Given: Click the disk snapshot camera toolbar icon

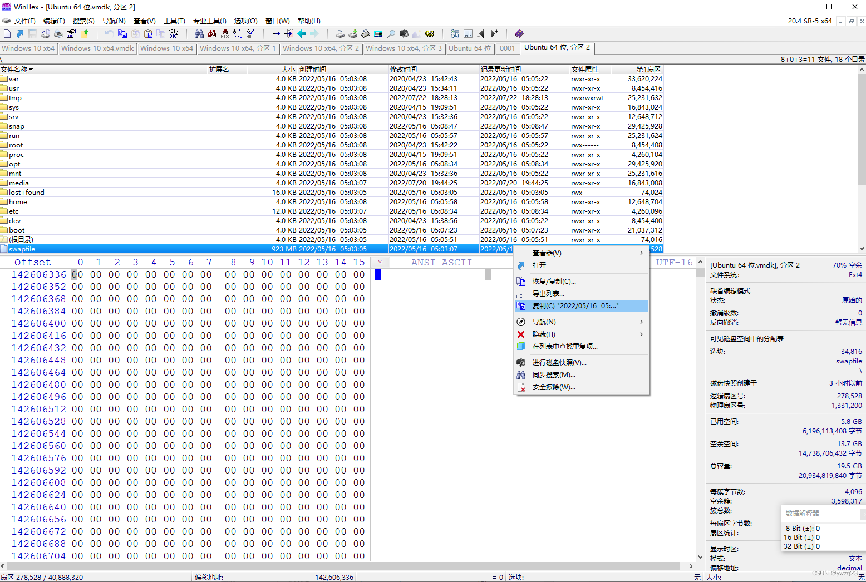Looking at the screenshot, I should (404, 33).
